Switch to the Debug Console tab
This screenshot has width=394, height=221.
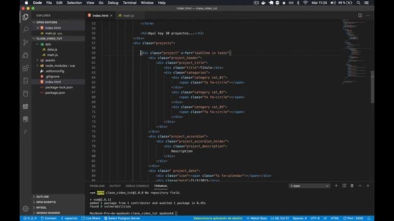pos(137,186)
